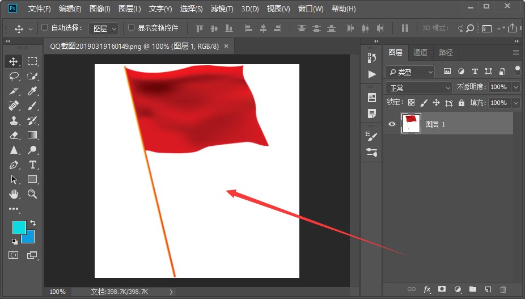The height and width of the screenshot is (299, 525).
Task: Switch to the 路径 paths tab
Action: [x=446, y=52]
